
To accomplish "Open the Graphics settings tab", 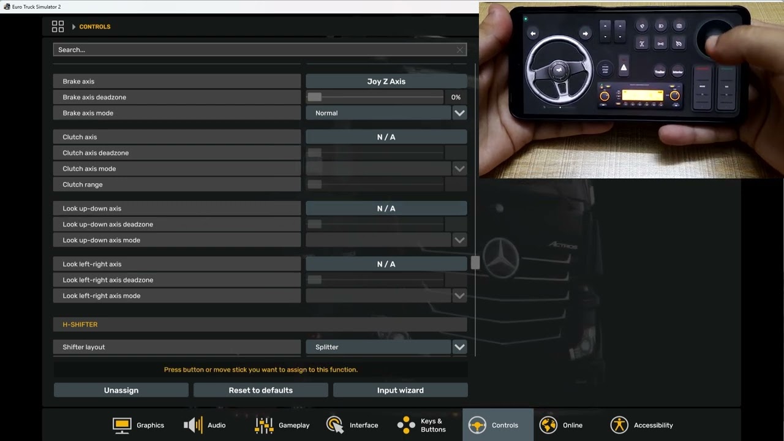I will click(138, 425).
